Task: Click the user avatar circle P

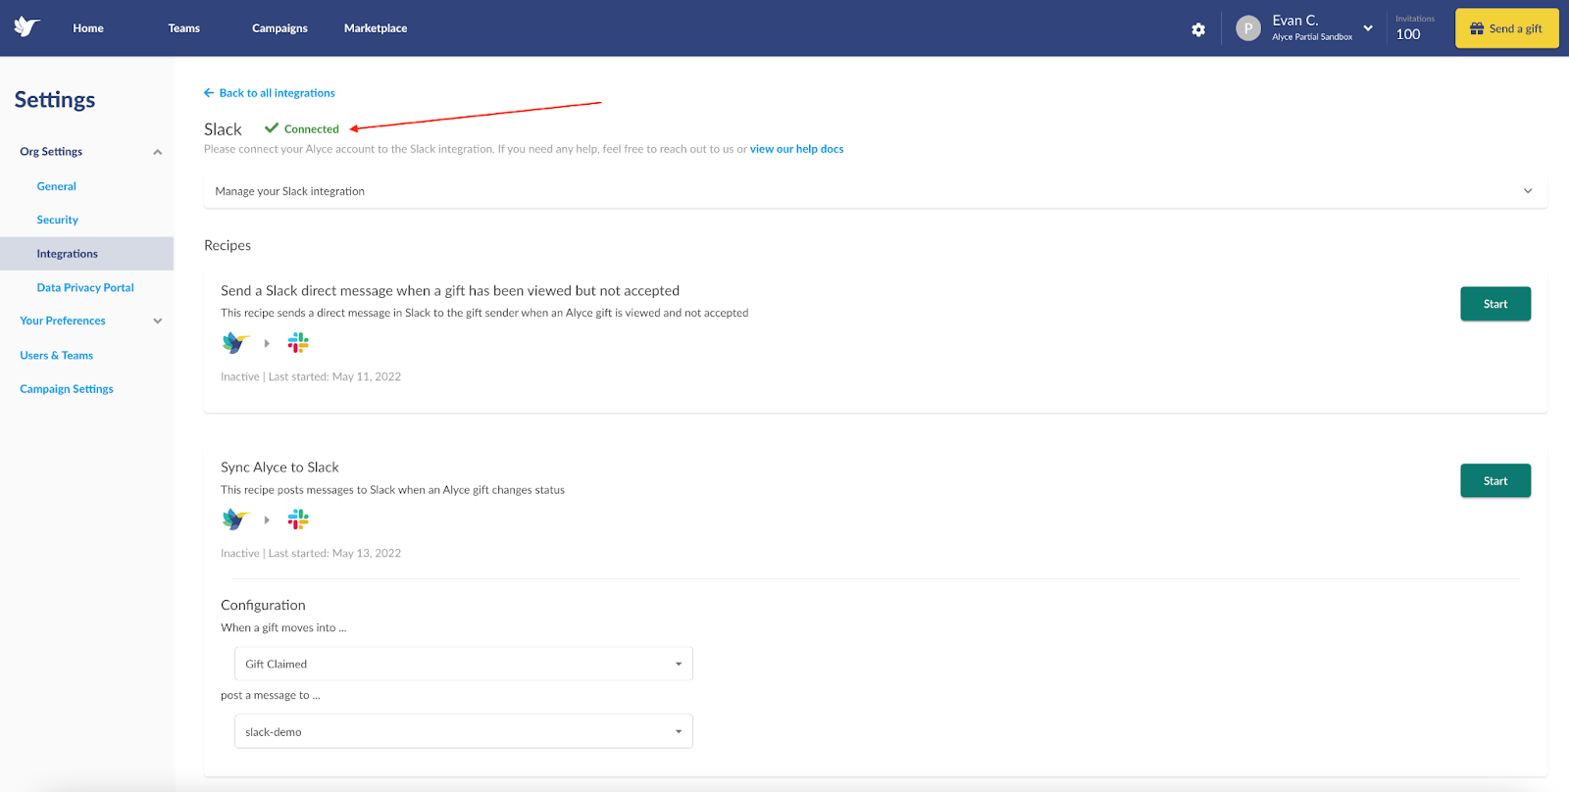Action: pos(1248,28)
